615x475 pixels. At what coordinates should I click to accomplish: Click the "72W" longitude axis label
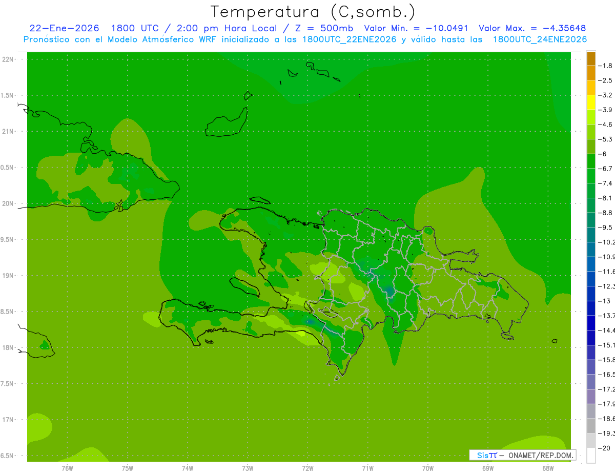pos(307,468)
